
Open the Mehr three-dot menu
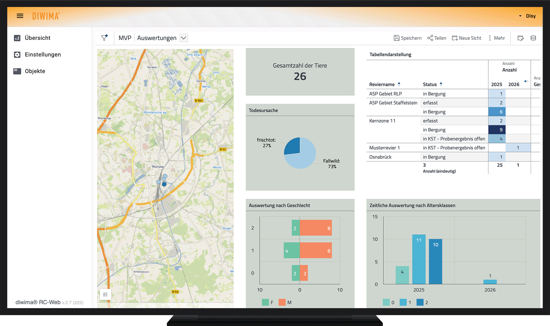coord(490,38)
